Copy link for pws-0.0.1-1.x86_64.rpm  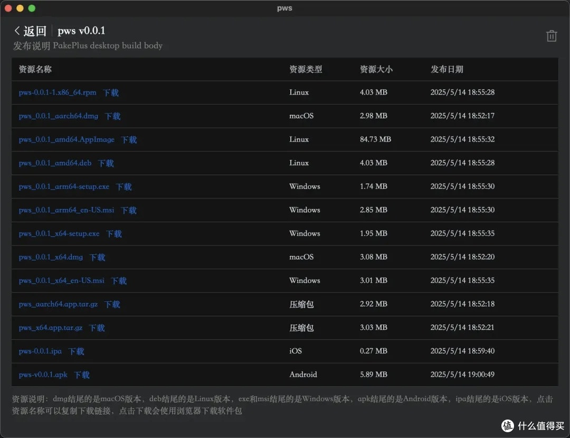click(x=58, y=92)
